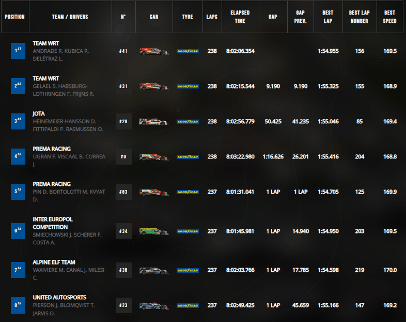Click elapsed time 8:01:31.041
Screen dimensions: 406x322
(x=240, y=192)
